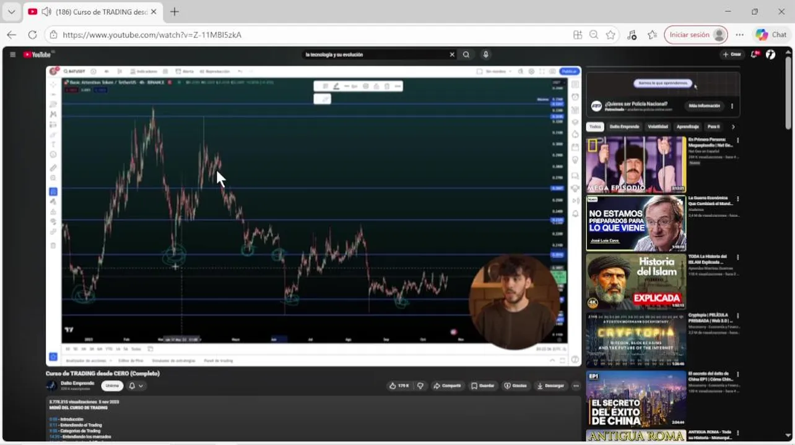Join the channel with Unirme
The width and height of the screenshot is (795, 445).
pos(112,386)
